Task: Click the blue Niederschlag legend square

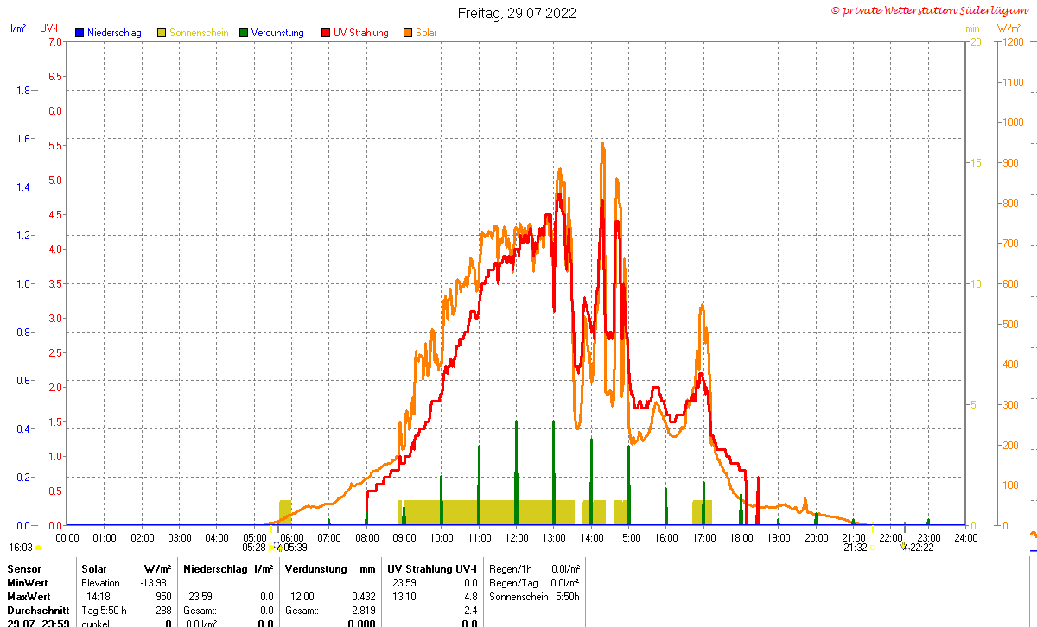Action: click(x=80, y=33)
